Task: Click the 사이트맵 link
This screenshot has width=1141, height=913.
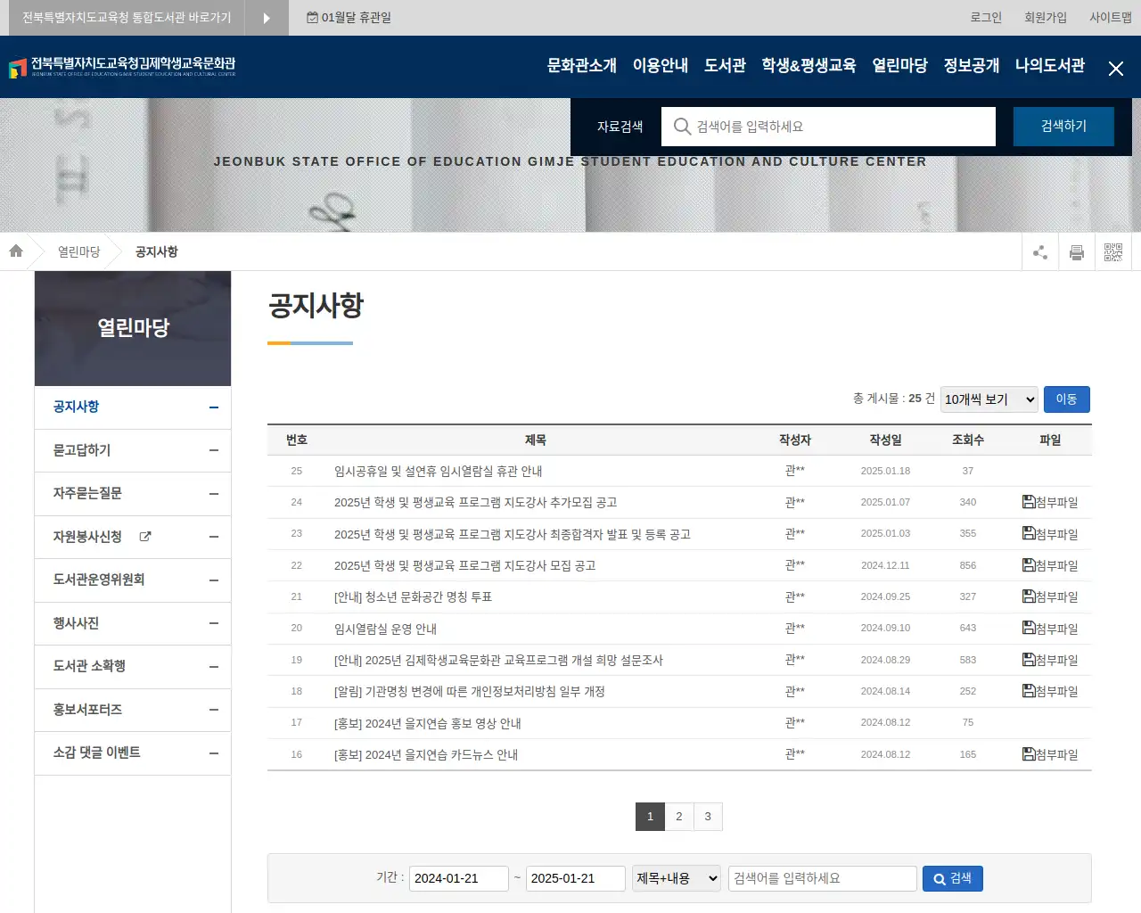Action: click(x=1111, y=18)
